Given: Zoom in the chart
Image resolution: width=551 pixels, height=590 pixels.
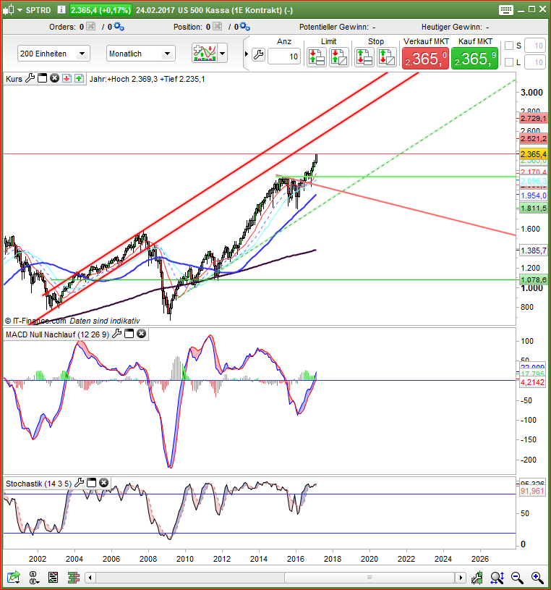Looking at the screenshot, I should pyautogui.click(x=537, y=577).
